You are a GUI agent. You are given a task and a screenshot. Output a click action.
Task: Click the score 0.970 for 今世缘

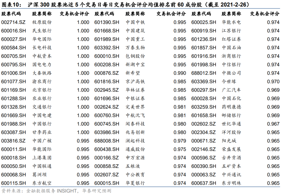pyautogui.click(x=273, y=82)
